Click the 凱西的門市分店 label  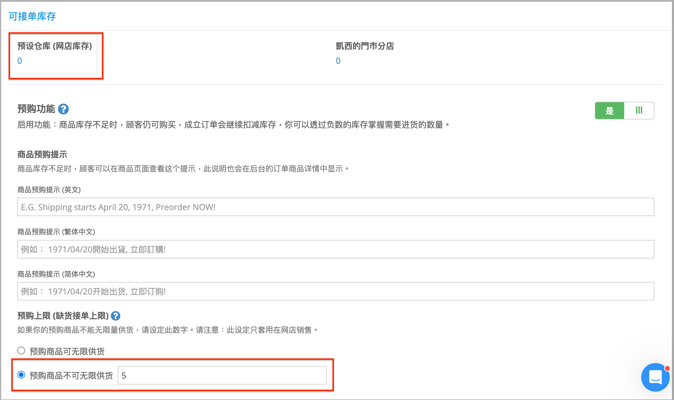tap(365, 46)
